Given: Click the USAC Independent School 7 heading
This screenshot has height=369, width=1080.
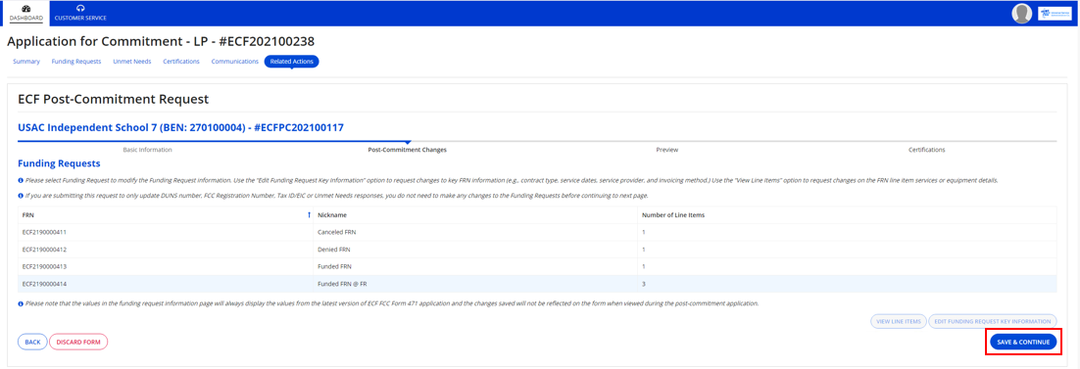Looking at the screenshot, I should [180, 127].
